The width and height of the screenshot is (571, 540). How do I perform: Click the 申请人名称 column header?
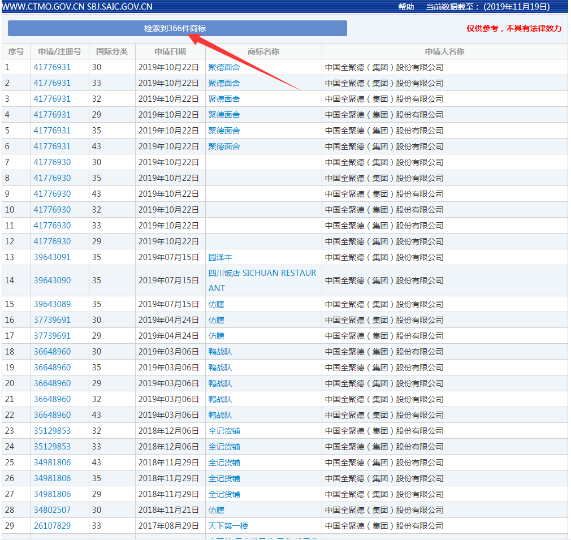pos(444,51)
